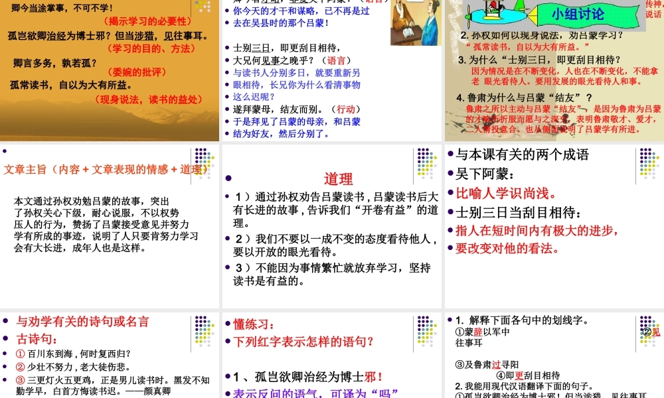The height and width of the screenshot is (398, 664).
Task: Click point 3）不能因为事情繁忙就放弃学习
Action: (332, 275)
